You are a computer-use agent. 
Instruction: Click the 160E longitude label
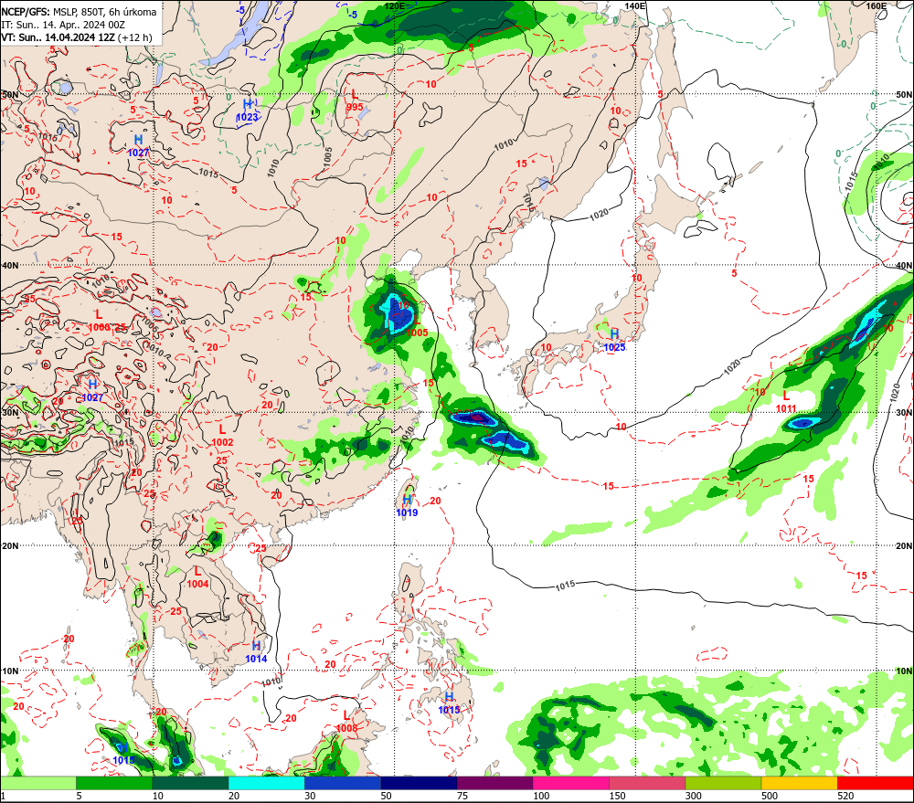pyautogui.click(x=877, y=5)
